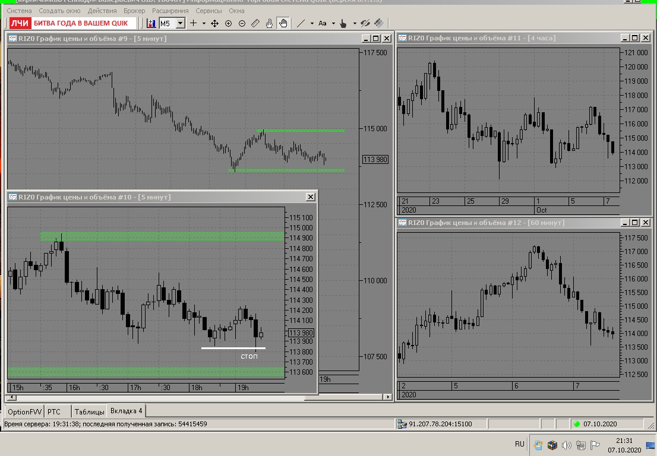Open the Действия menu

(102, 11)
